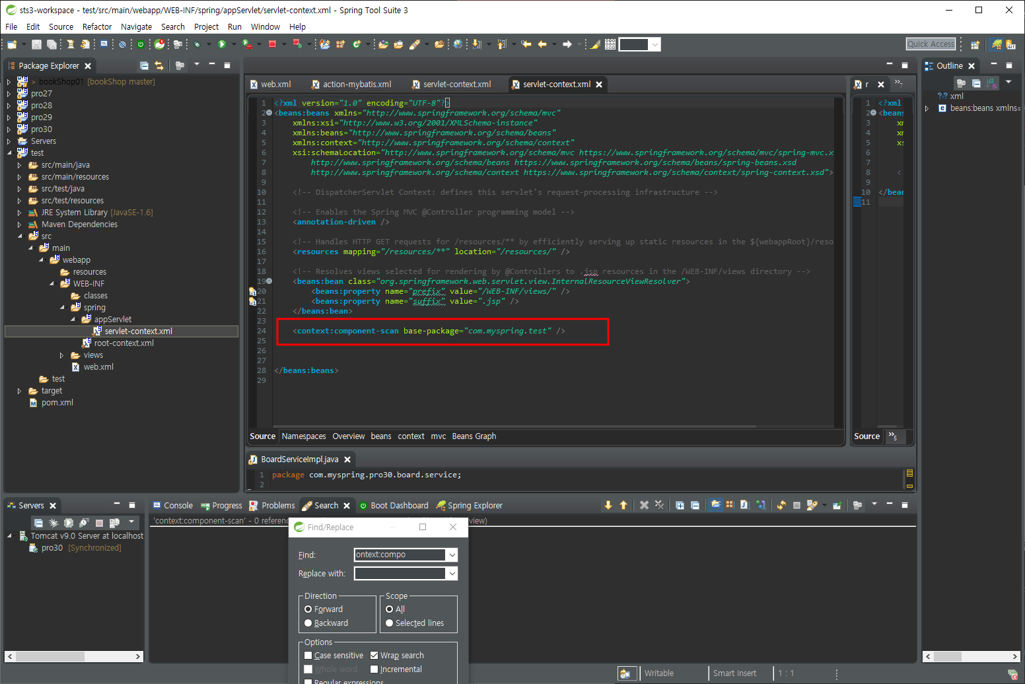Collapse the test project tree node
1025x684 pixels.
9,153
